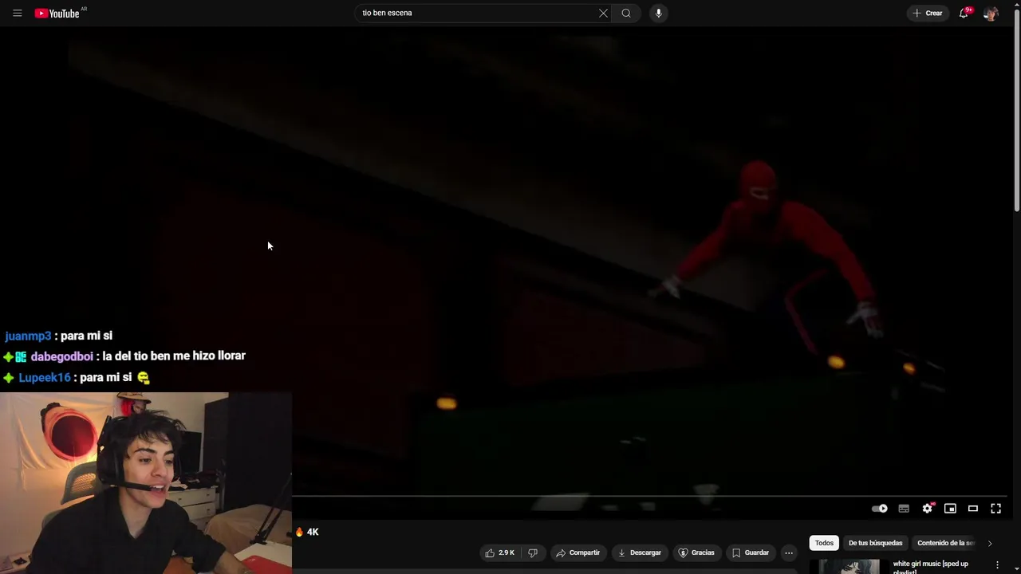Clear the search box text
1021x574 pixels.
[603, 13]
